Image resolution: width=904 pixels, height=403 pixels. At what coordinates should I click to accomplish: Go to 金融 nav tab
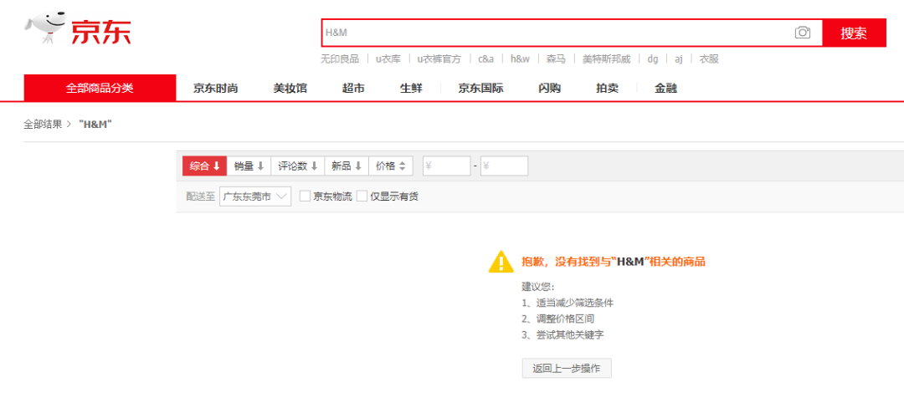[x=666, y=89]
